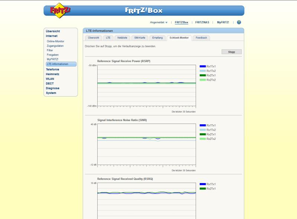Image resolution: width=297 pixels, height=219 pixels.
Task: Click the Reference Signal Received Quality (RSRQ) title
Action: tap(125, 179)
